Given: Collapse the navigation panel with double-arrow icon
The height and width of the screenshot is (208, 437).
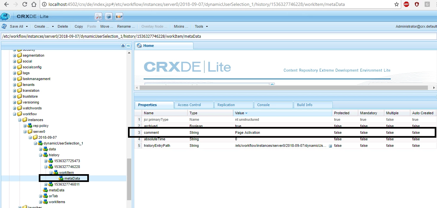Looking at the screenshot, I should tap(128, 46).
